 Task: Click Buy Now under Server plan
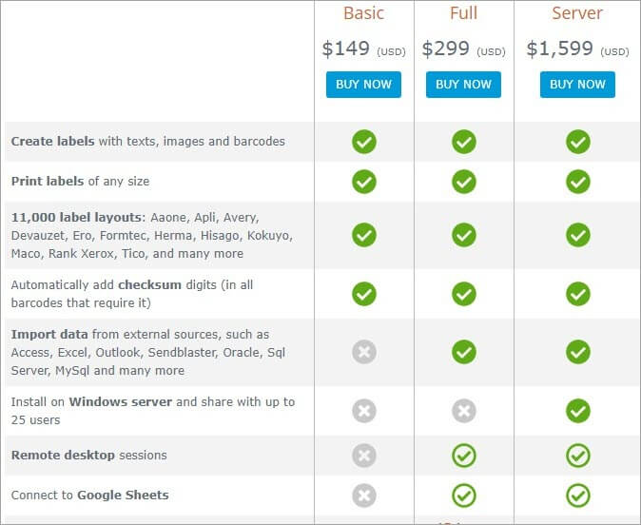pyautogui.click(x=577, y=85)
